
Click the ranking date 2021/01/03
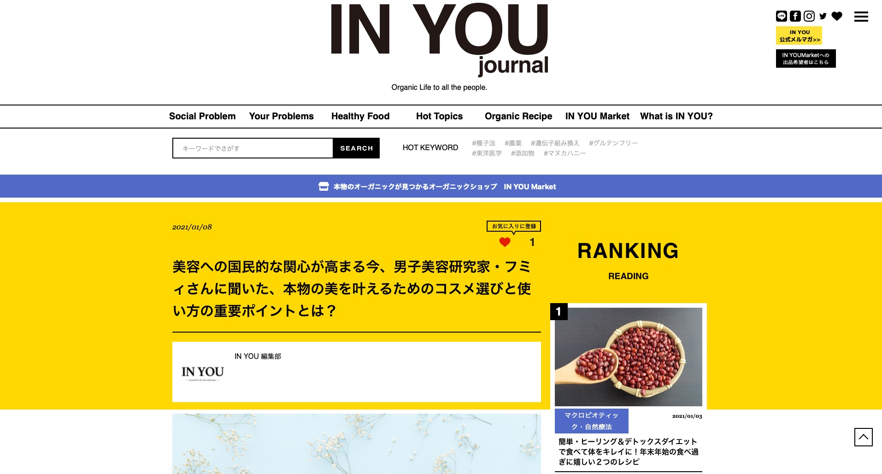click(687, 416)
